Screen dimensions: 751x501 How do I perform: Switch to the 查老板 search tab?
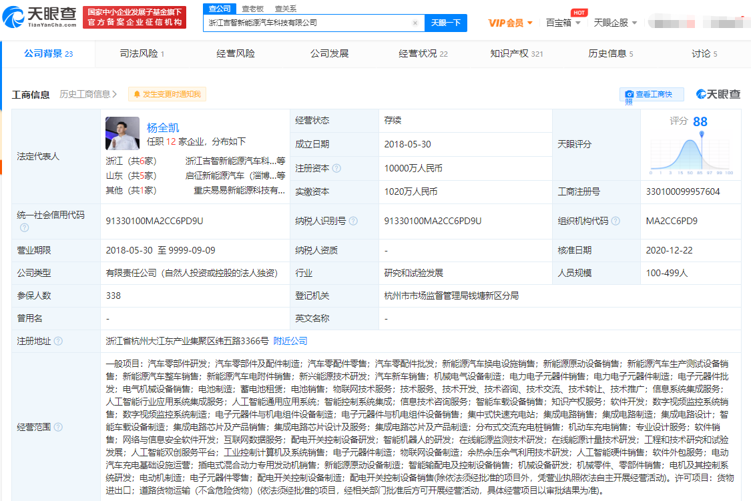click(253, 9)
